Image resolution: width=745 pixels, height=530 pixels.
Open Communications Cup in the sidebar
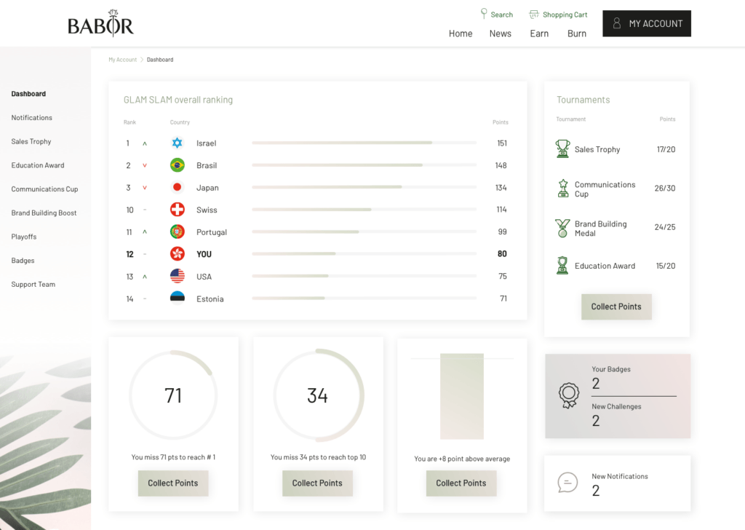point(44,189)
